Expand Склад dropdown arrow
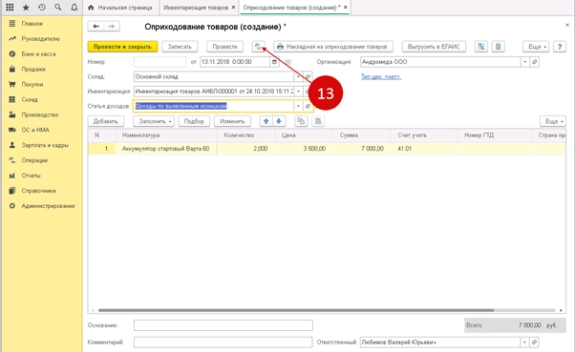 [299, 76]
